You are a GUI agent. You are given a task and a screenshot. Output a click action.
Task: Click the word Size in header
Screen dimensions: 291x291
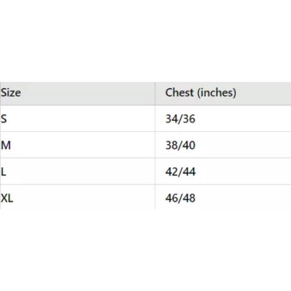click(x=11, y=93)
